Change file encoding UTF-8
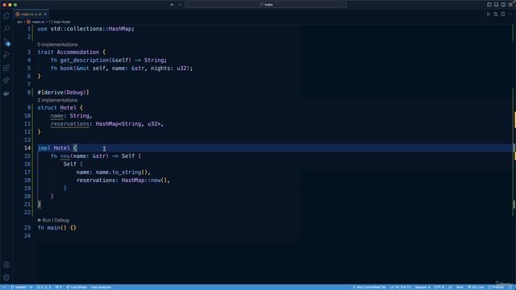The image size is (516, 290). 439,287
